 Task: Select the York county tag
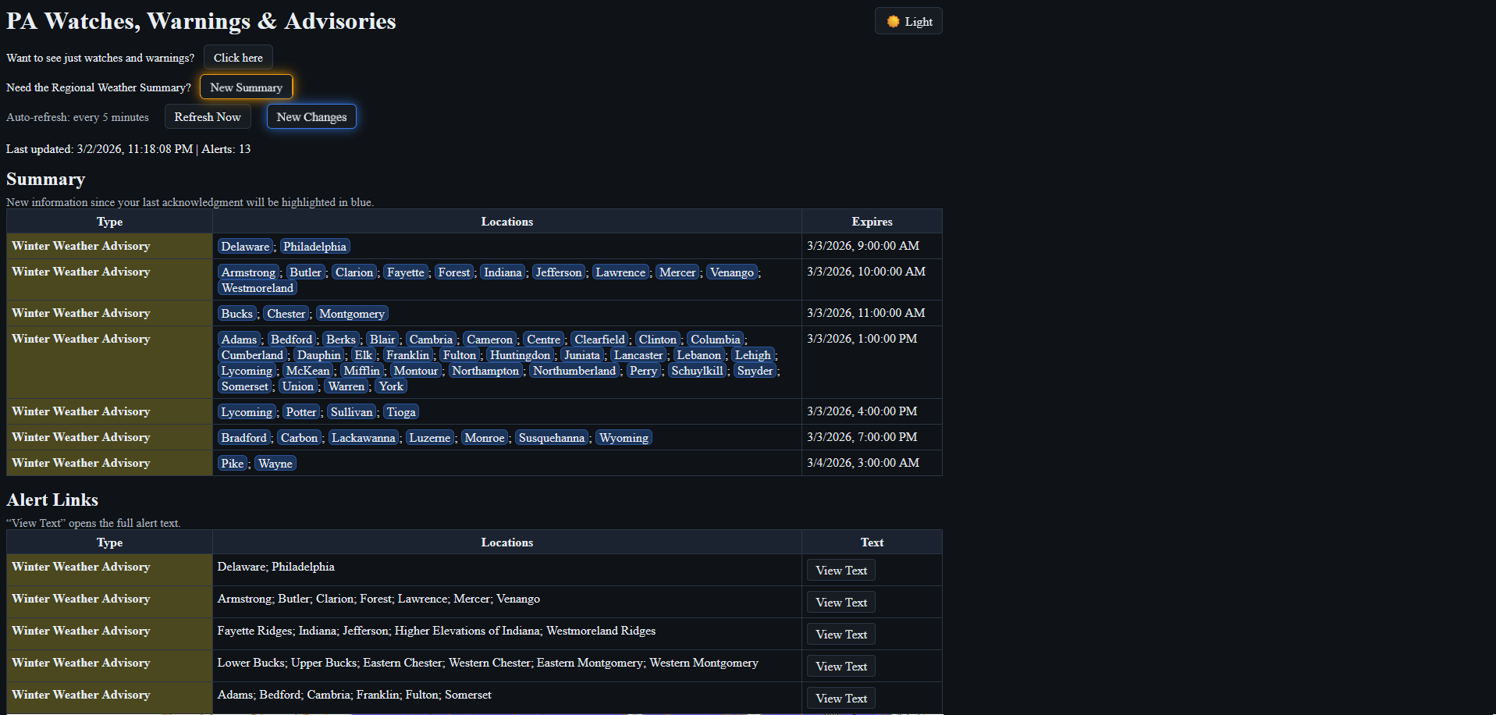click(x=391, y=386)
